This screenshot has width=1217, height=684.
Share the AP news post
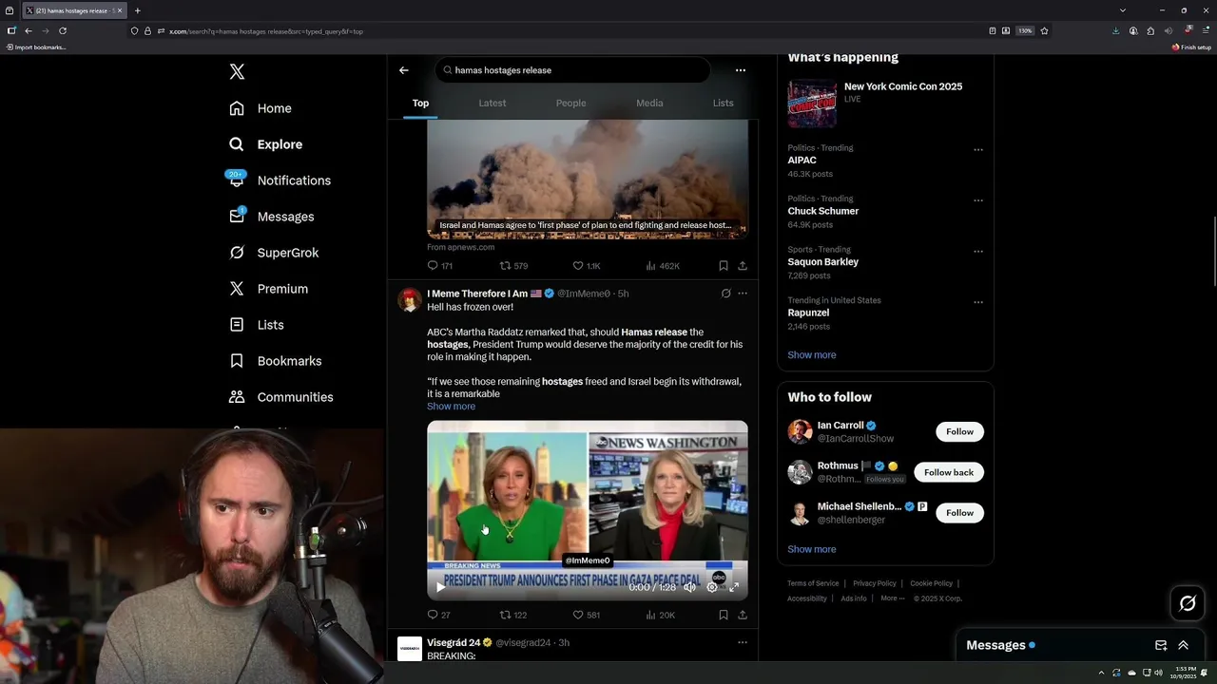tap(743, 266)
